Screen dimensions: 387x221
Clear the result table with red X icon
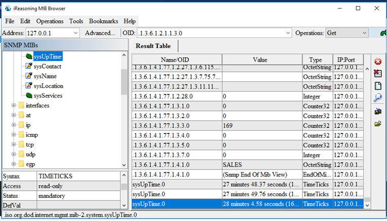coord(378,73)
